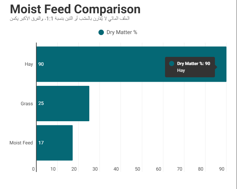Click the Moist Feed axis label
The width and height of the screenshot is (237, 189).
click(21, 143)
